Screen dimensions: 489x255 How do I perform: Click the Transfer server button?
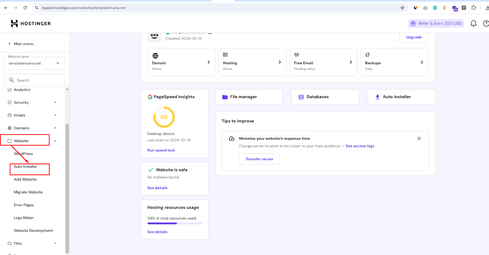tap(259, 159)
